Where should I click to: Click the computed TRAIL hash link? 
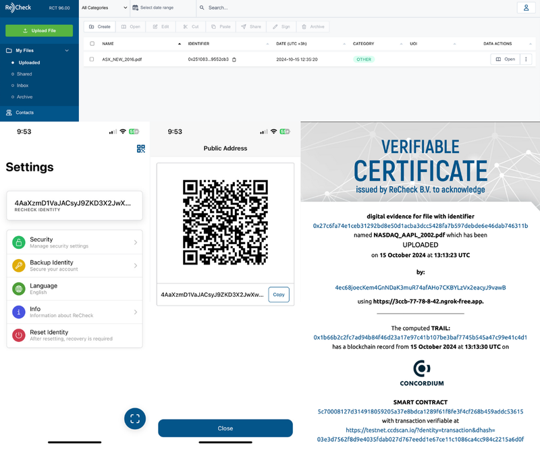tap(420, 337)
